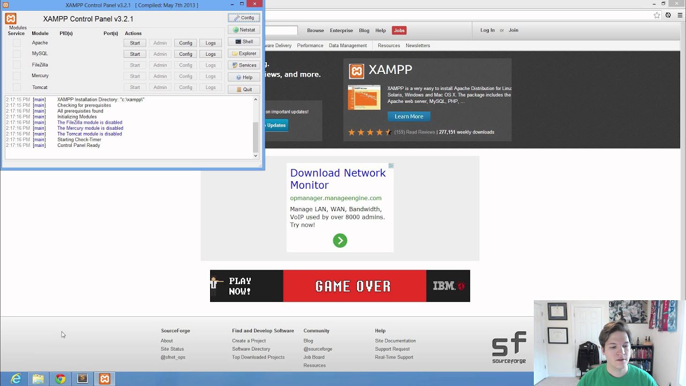Image resolution: width=686 pixels, height=386 pixels.
Task: Quit XAMPP via the Quit button
Action: point(244,89)
